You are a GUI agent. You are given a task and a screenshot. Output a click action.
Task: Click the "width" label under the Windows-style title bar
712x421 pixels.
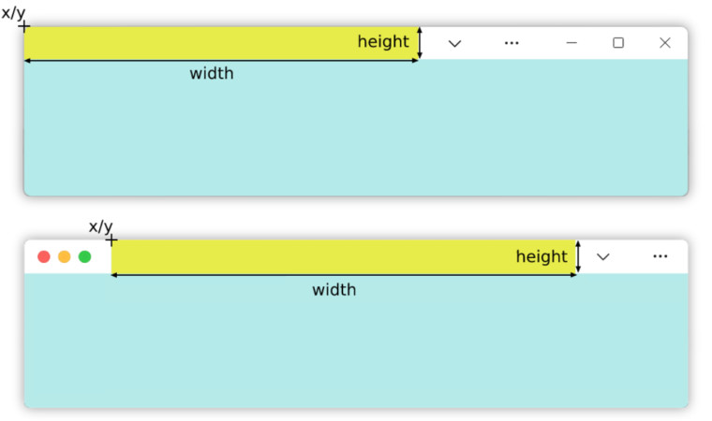(x=212, y=73)
